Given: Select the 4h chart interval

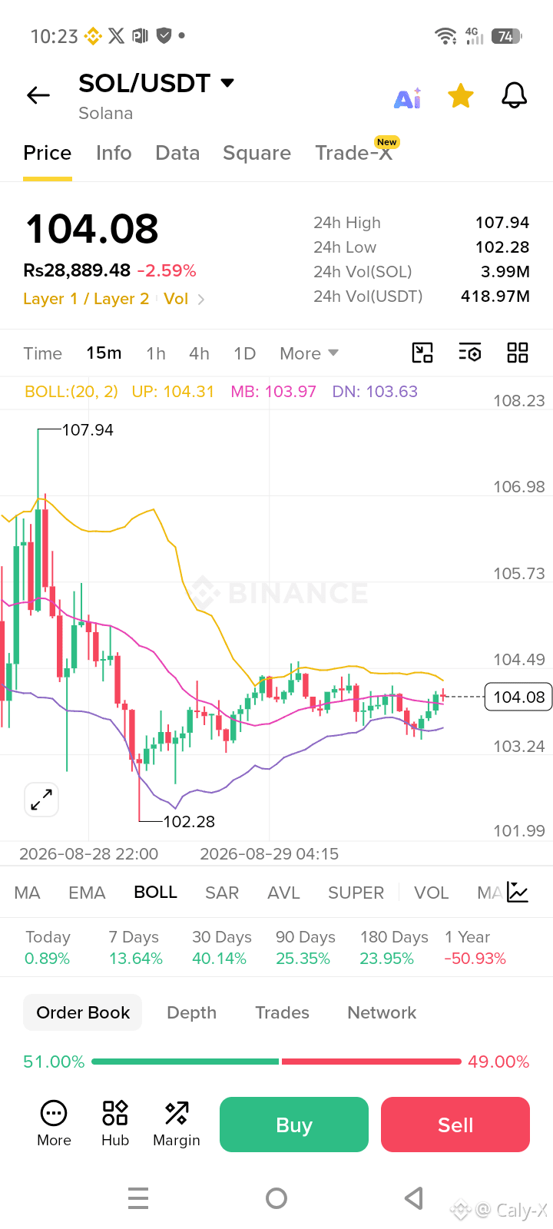Looking at the screenshot, I should (x=199, y=353).
